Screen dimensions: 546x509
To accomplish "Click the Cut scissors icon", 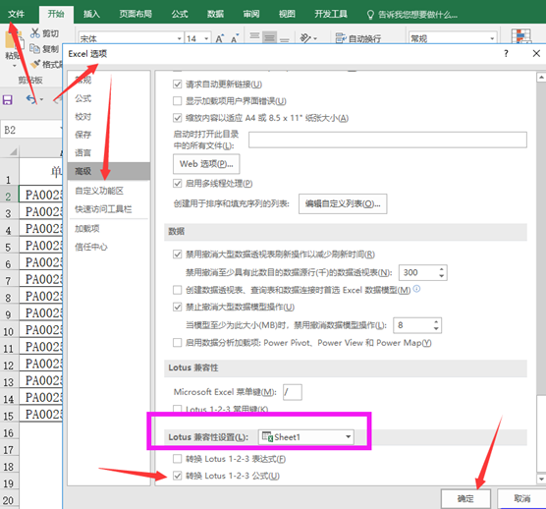I will pyautogui.click(x=34, y=33).
